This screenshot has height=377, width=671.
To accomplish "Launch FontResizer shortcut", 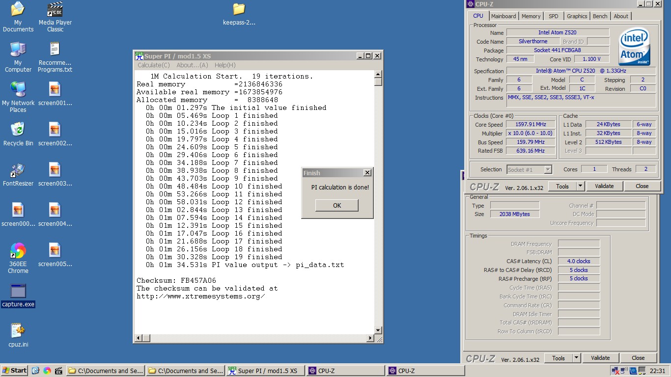I will 18,174.
